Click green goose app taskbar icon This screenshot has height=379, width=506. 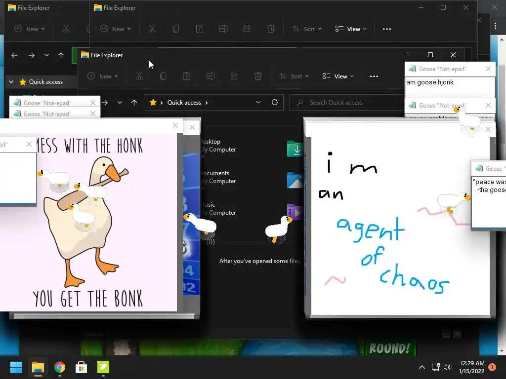point(103,367)
